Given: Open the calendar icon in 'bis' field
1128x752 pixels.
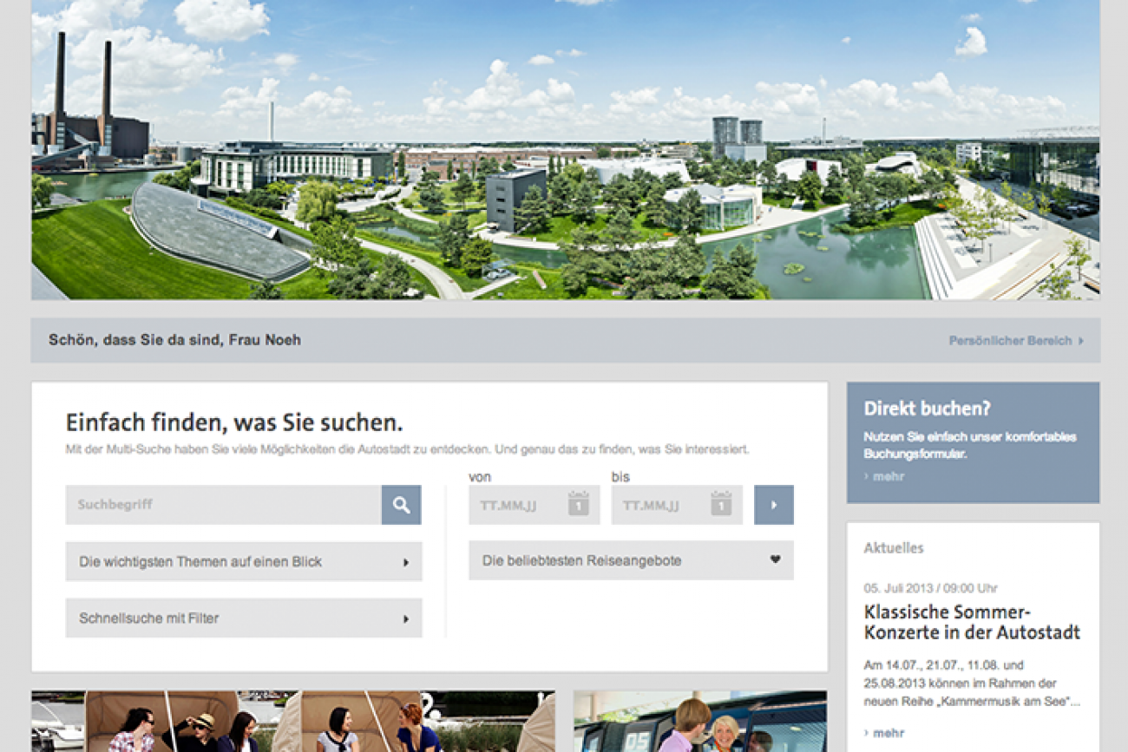Looking at the screenshot, I should pos(720,504).
